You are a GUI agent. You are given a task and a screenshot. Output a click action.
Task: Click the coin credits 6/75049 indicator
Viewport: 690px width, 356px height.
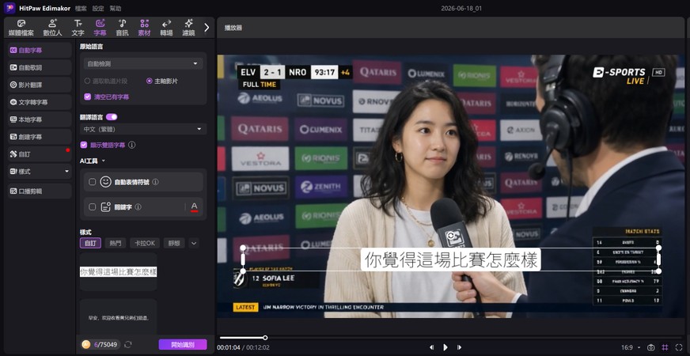click(100, 345)
